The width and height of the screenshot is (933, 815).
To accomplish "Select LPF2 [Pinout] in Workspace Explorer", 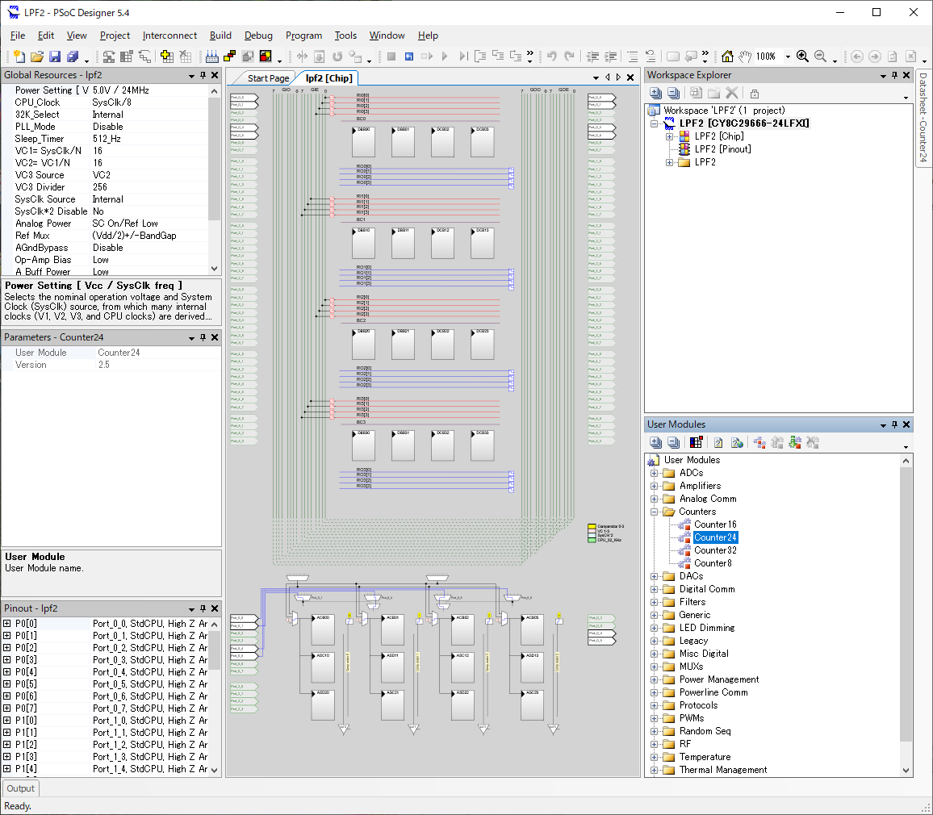I will coord(723,149).
